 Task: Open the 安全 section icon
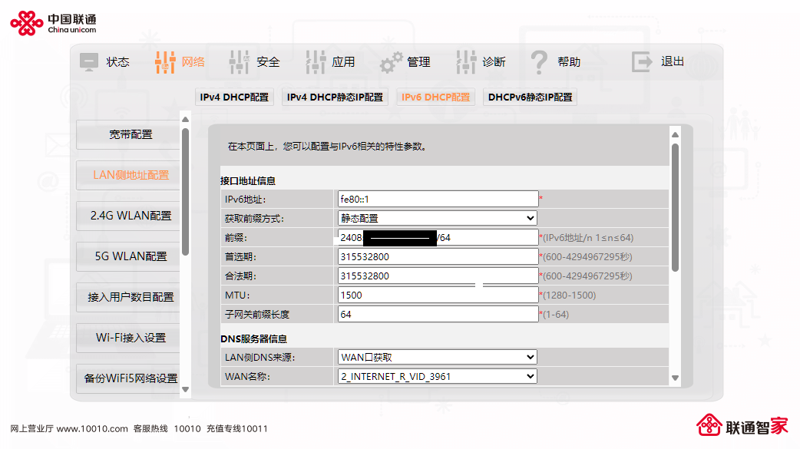pyautogui.click(x=240, y=62)
